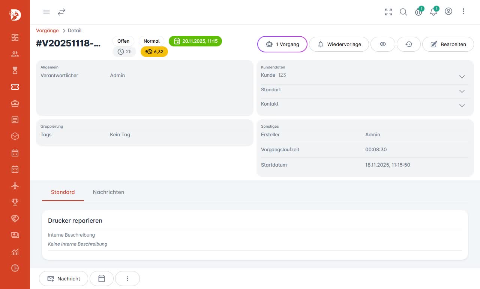Click the Bearbeiten button
The image size is (480, 289).
pyautogui.click(x=448, y=44)
